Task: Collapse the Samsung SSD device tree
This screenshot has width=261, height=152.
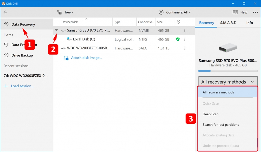Action: 56,30
